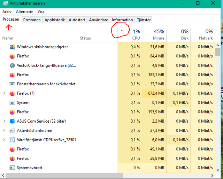Click the vertical scrollbar up arrow
The height and width of the screenshot is (179, 223).
[218, 45]
